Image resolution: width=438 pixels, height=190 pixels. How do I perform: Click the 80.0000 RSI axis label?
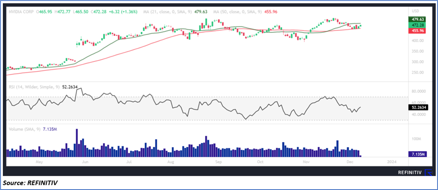point(418,91)
